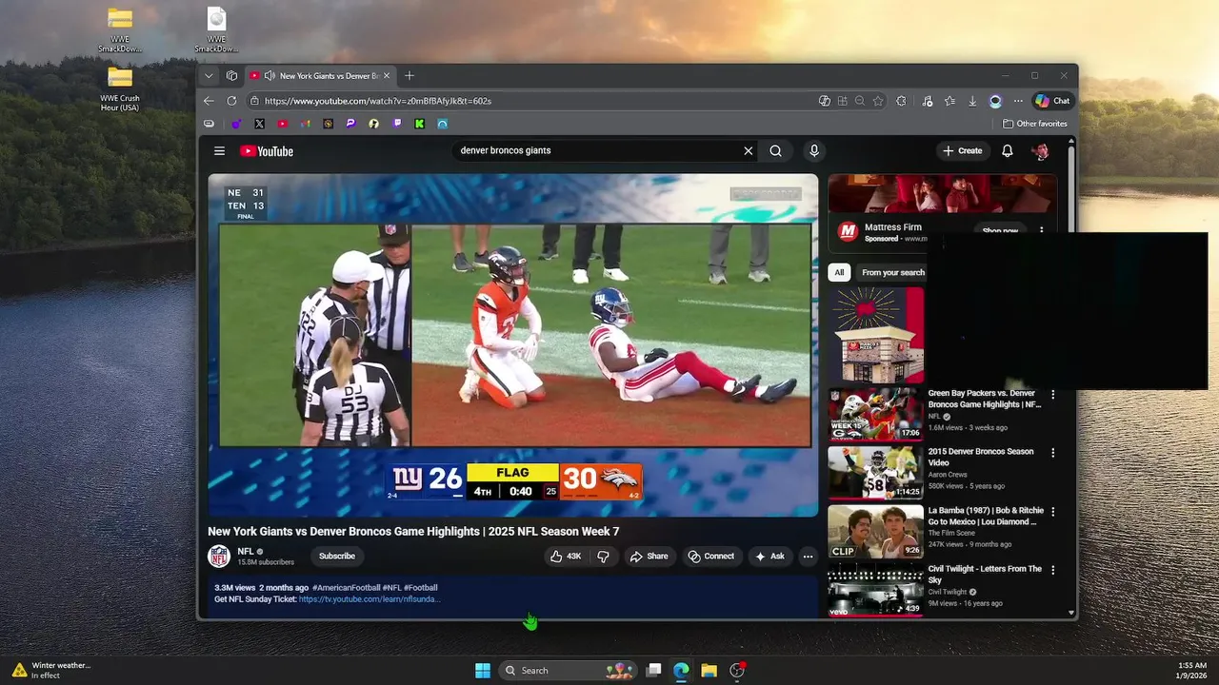Click the Connect button

point(711,556)
